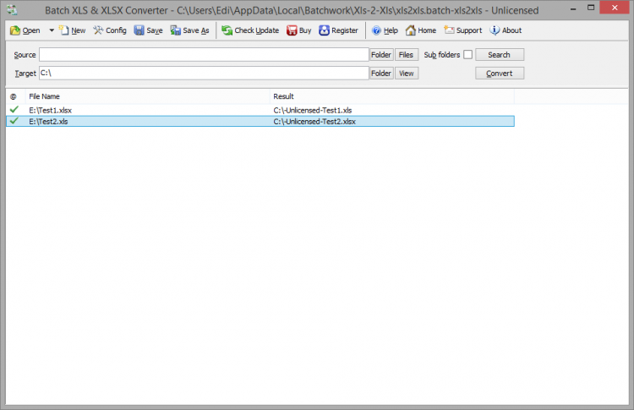Go to the Home page
This screenshot has width=634, height=410.
[x=421, y=30]
